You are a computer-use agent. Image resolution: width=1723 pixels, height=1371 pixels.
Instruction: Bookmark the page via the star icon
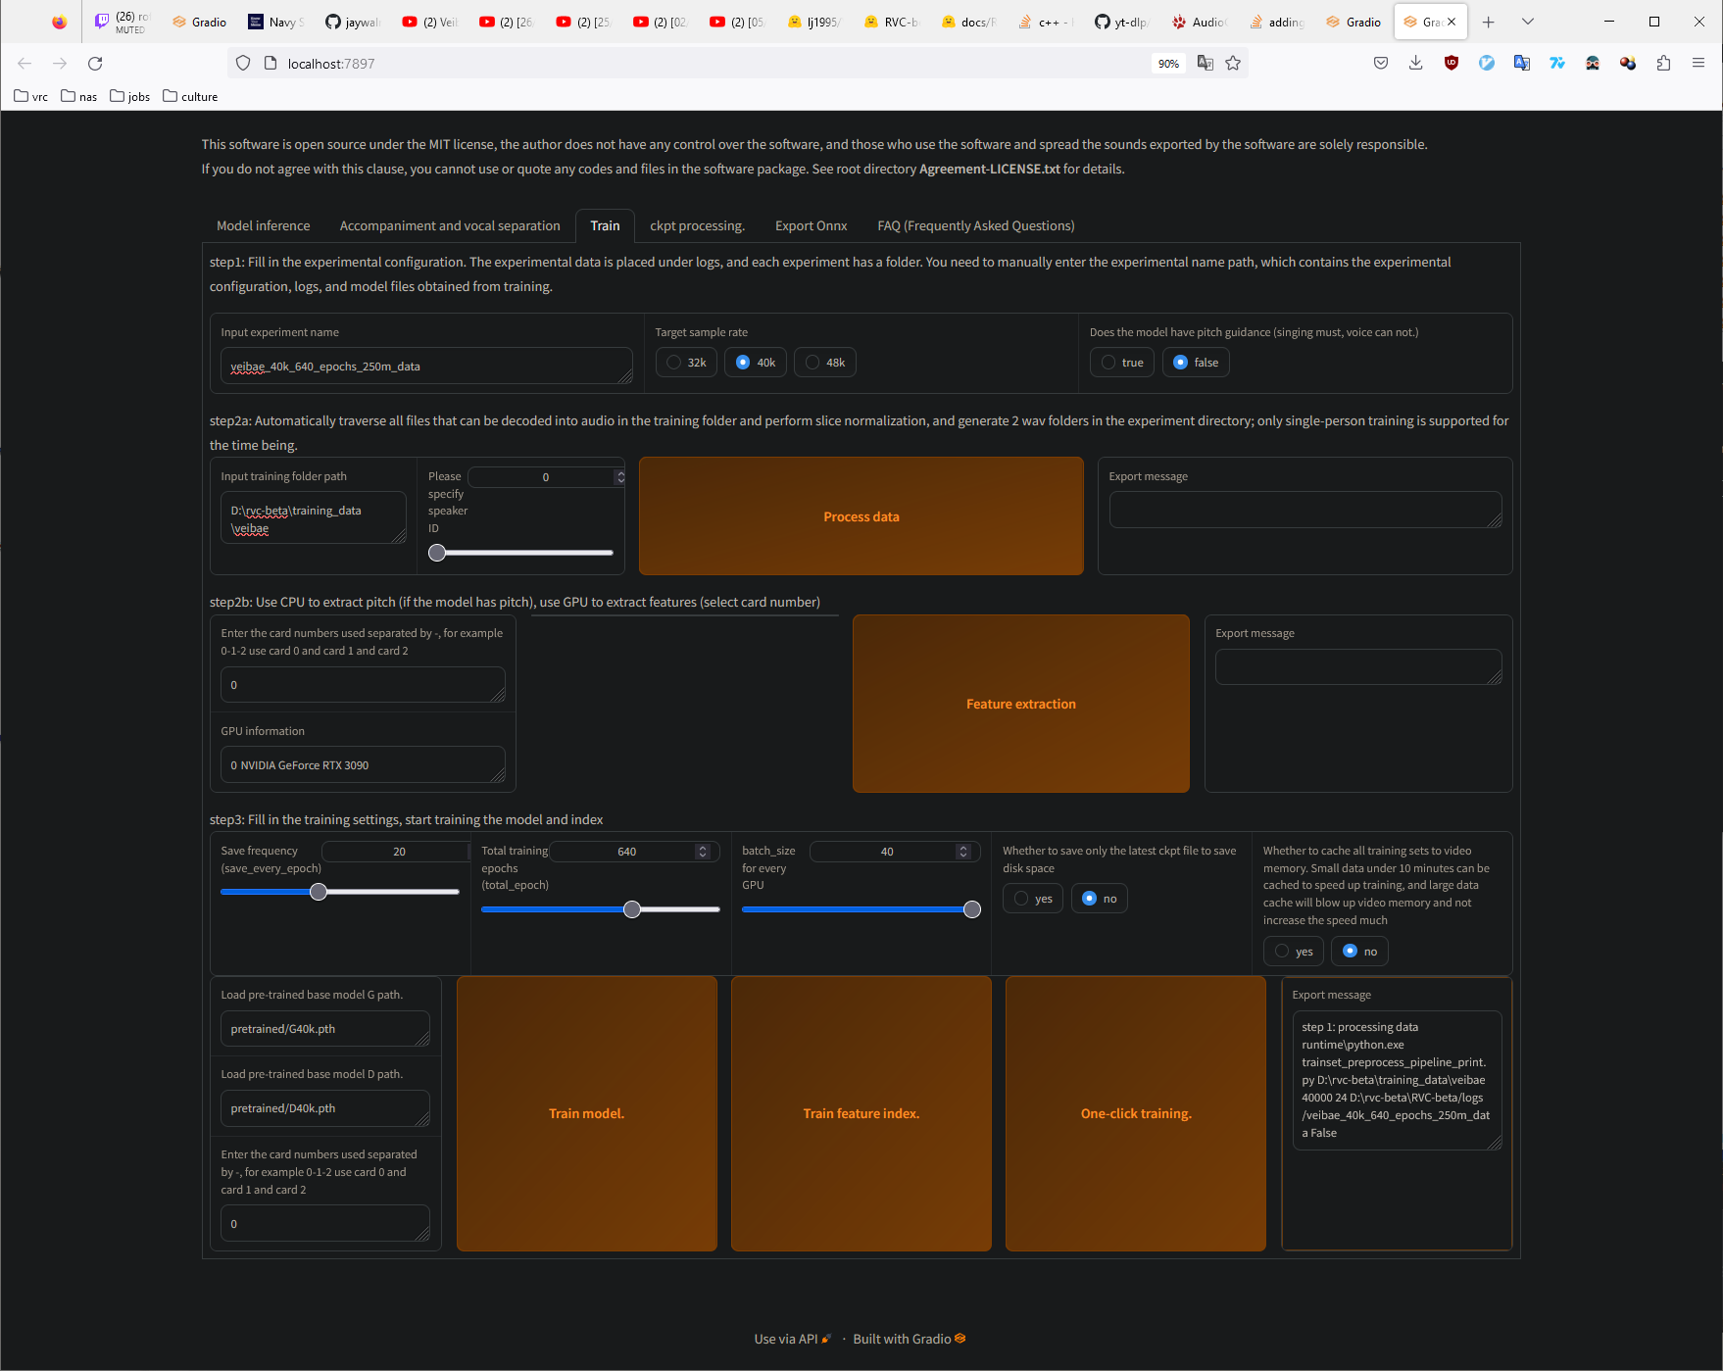pyautogui.click(x=1233, y=63)
